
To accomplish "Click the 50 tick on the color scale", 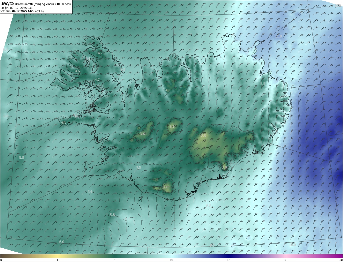I will [341, 260].
